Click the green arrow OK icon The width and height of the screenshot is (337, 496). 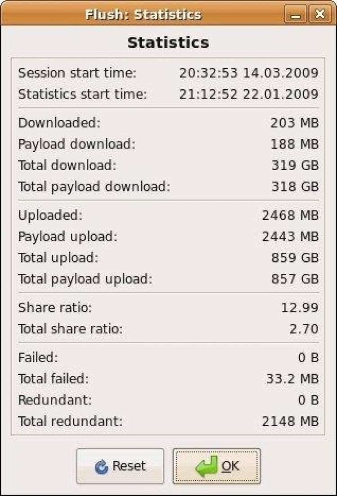tap(206, 466)
